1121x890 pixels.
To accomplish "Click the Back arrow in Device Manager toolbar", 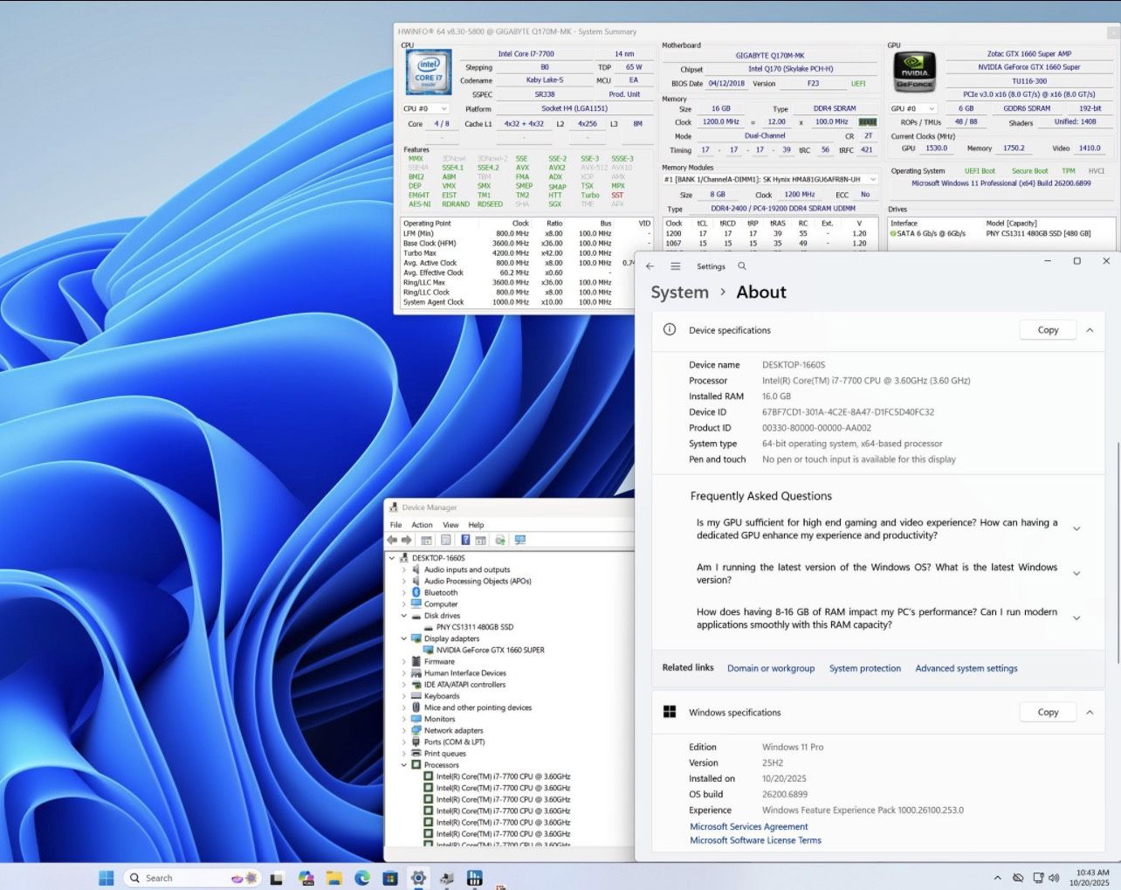I will (x=393, y=540).
